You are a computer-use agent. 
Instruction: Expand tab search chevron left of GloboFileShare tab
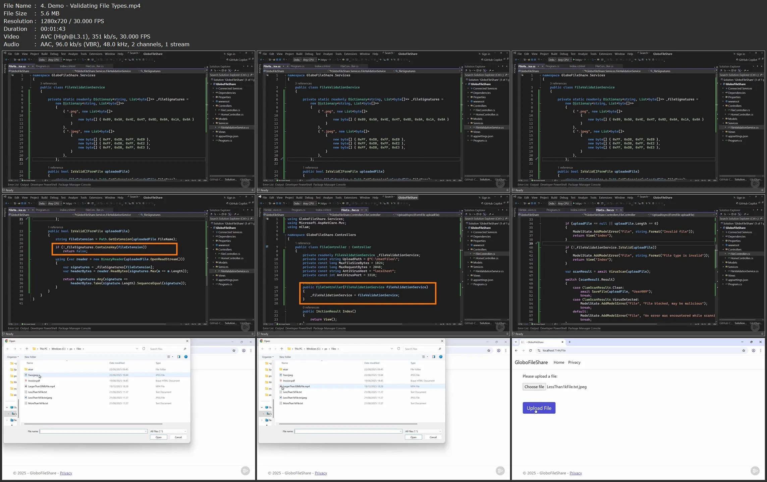tap(516, 342)
